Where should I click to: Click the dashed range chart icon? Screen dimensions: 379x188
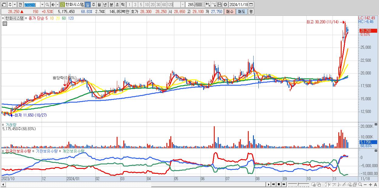[324, 184]
